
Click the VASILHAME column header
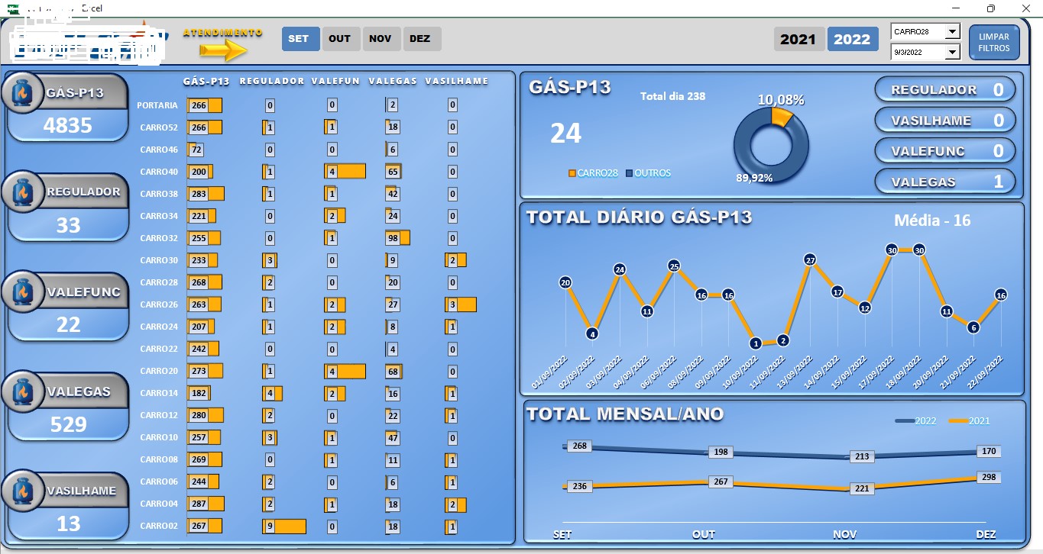pyautogui.click(x=456, y=81)
